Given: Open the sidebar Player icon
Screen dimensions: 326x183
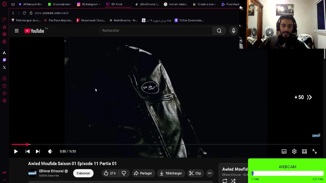Looking at the screenshot, I should 4,79.
